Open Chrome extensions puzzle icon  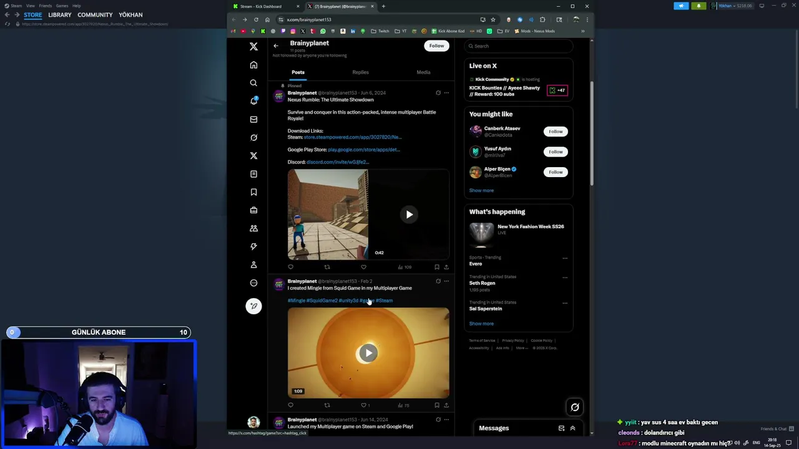(x=542, y=19)
